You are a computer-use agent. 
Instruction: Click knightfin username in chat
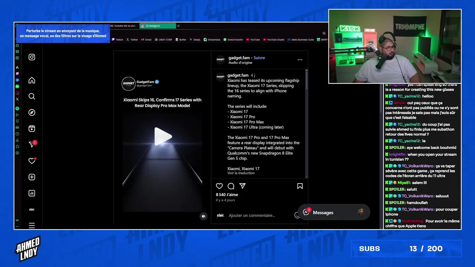click(398, 155)
